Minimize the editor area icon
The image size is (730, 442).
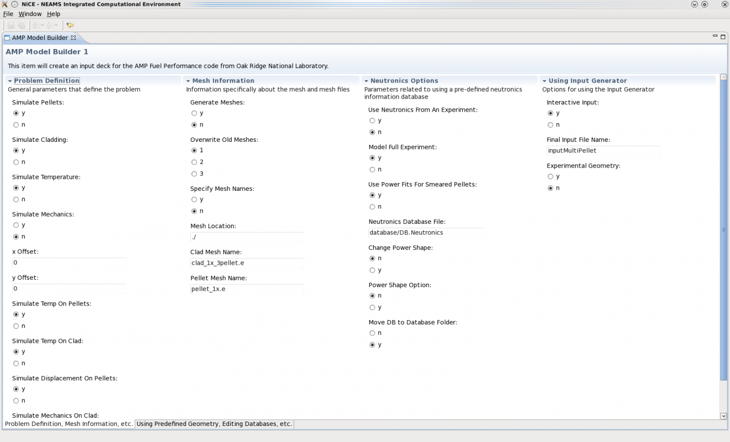715,36
